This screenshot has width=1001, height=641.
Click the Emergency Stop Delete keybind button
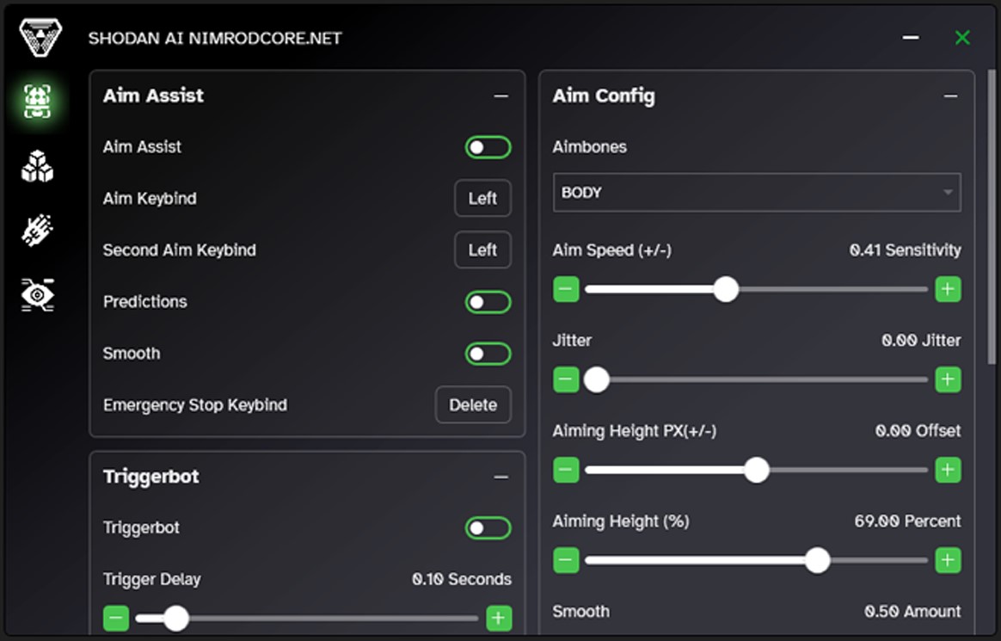click(473, 405)
